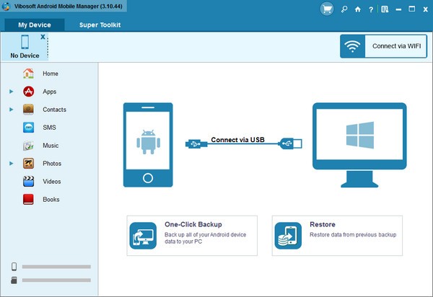Minimize the application window
The width and height of the screenshot is (433, 297).
[398, 9]
